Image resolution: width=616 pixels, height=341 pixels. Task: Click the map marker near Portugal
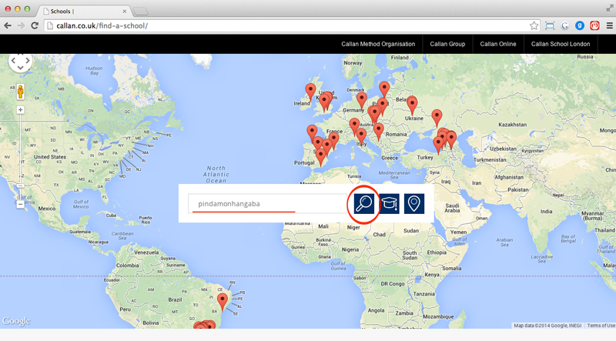(320, 158)
